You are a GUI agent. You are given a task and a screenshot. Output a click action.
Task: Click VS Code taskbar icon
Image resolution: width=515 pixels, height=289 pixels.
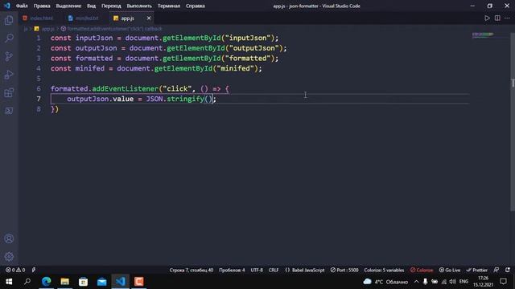(x=120, y=282)
